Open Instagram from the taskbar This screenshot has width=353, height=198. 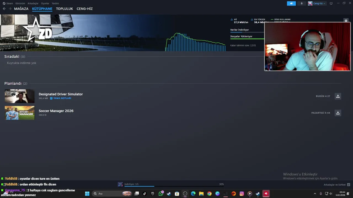tap(242, 194)
